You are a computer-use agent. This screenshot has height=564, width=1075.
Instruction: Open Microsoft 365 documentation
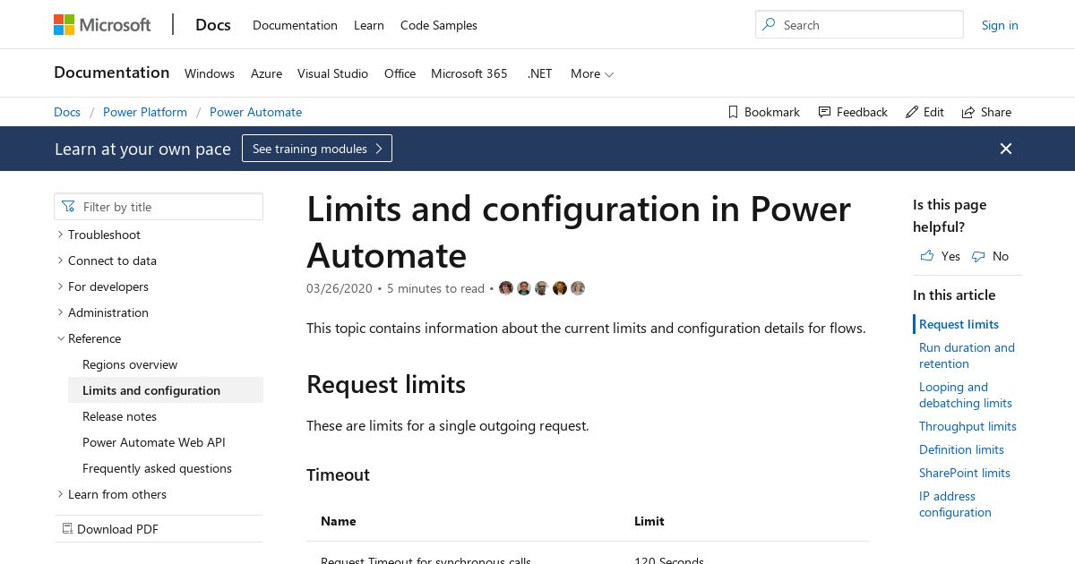coord(469,73)
